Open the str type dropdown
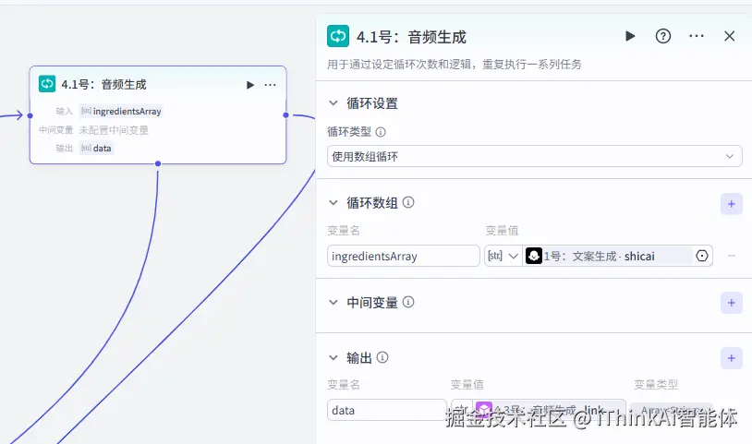 coord(503,257)
